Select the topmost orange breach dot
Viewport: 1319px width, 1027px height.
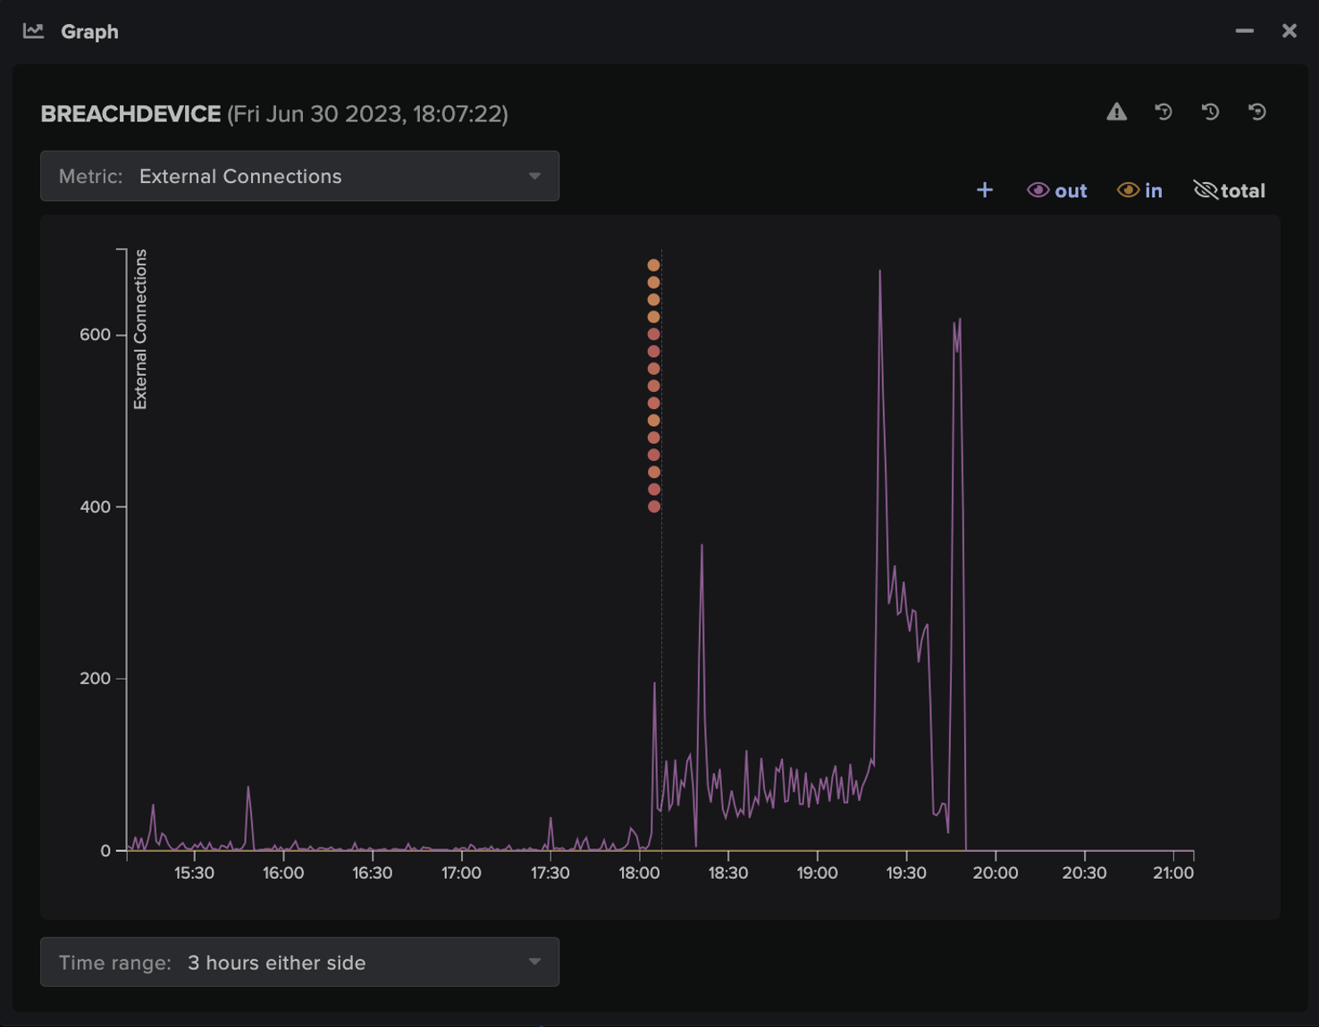tap(653, 265)
